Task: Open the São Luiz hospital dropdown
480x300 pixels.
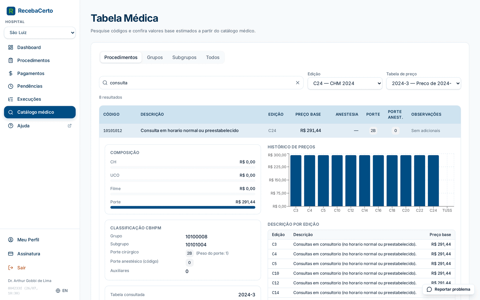Action: point(40,33)
